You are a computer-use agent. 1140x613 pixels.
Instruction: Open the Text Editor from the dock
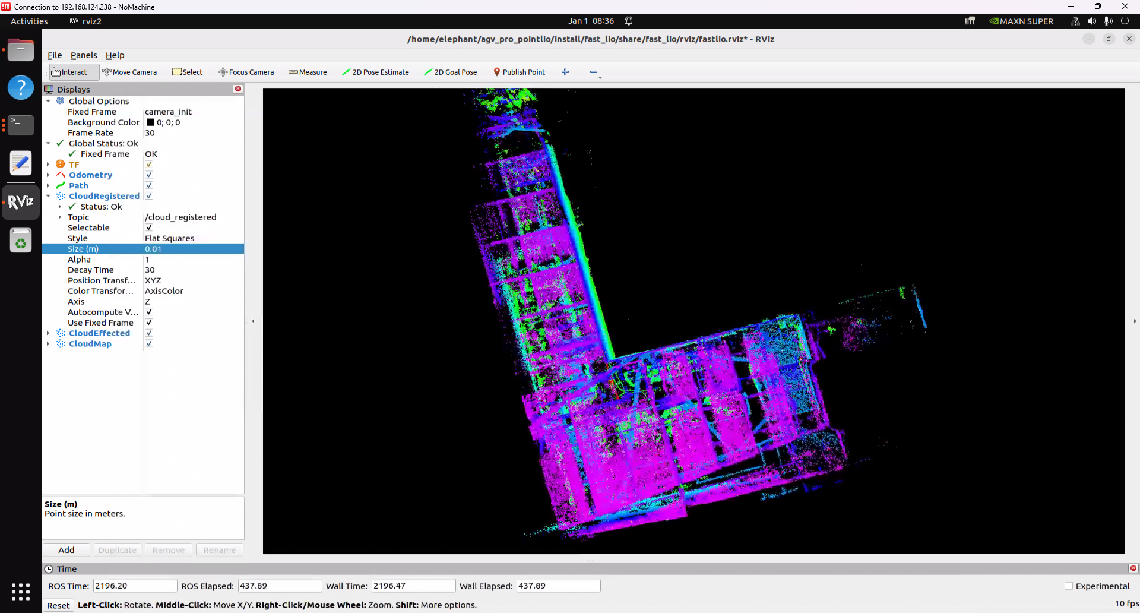(x=21, y=163)
